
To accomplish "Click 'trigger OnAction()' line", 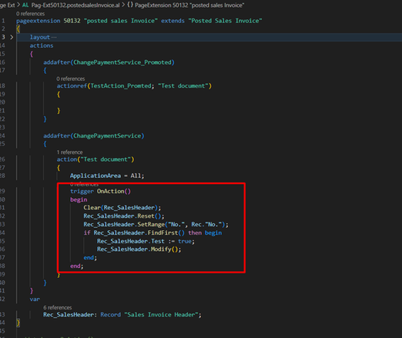I will click(x=100, y=191).
